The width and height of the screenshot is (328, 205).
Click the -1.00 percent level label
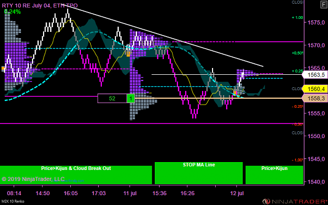[x=298, y=160]
